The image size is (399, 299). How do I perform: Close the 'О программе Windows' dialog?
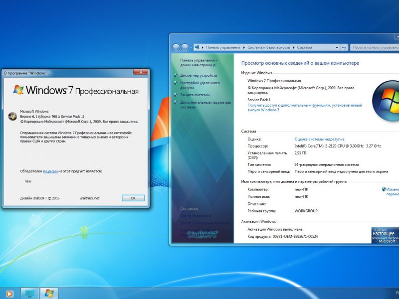(141, 72)
